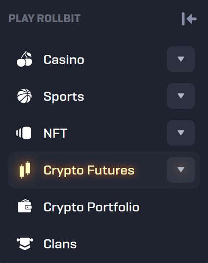The image size is (208, 263).
Task: Open the Casino menu item
Action: pyautogui.click(x=64, y=60)
